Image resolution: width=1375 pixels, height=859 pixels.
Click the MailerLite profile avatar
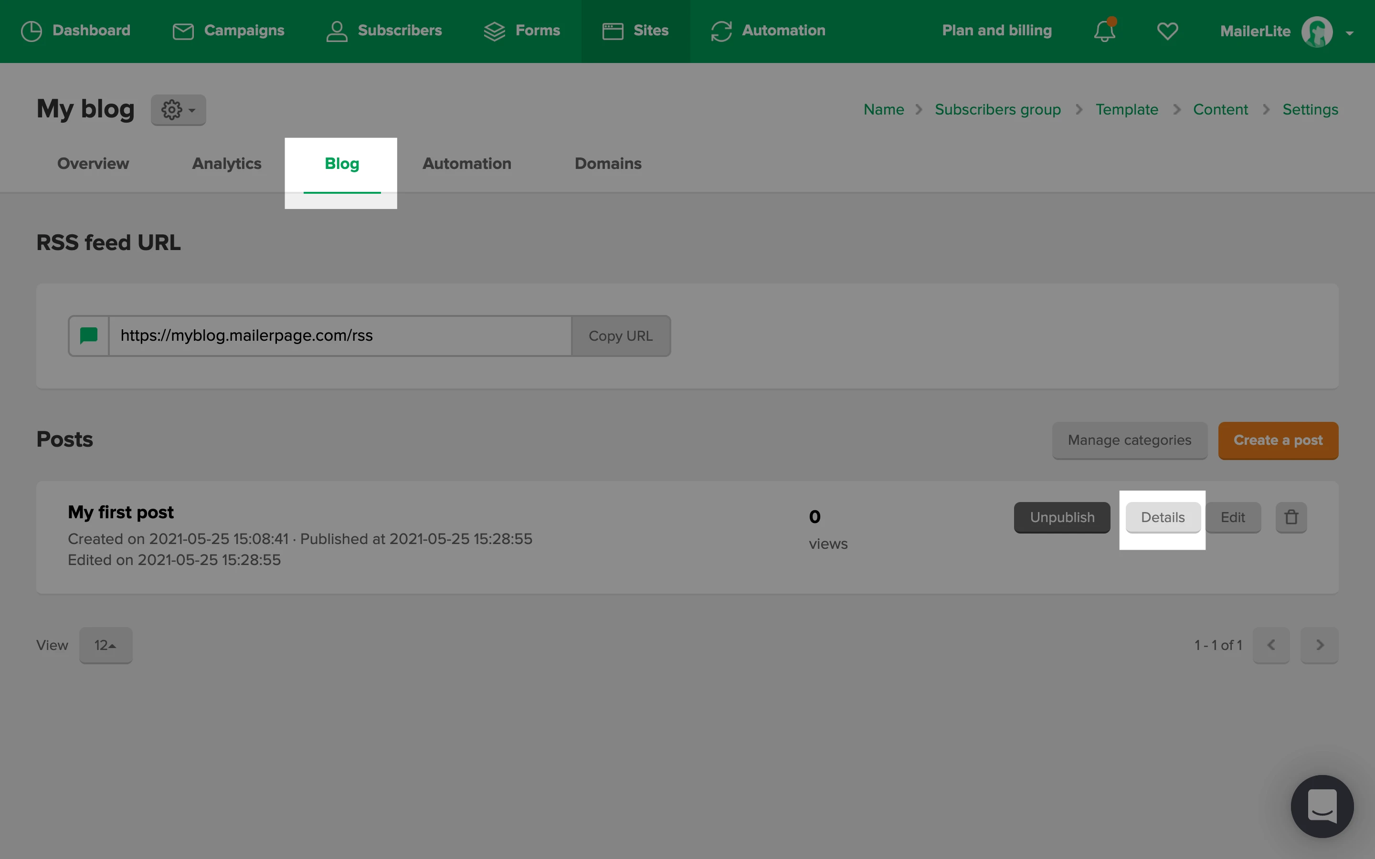pyautogui.click(x=1316, y=31)
